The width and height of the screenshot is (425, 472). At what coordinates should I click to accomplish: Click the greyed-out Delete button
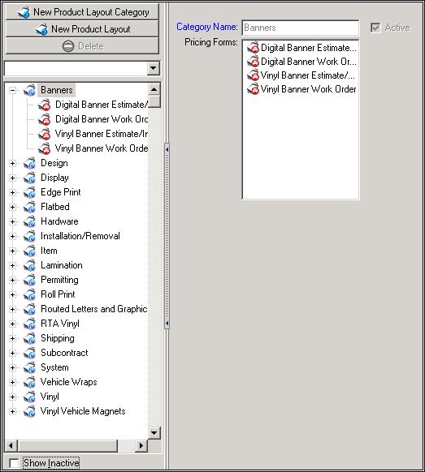[82, 46]
